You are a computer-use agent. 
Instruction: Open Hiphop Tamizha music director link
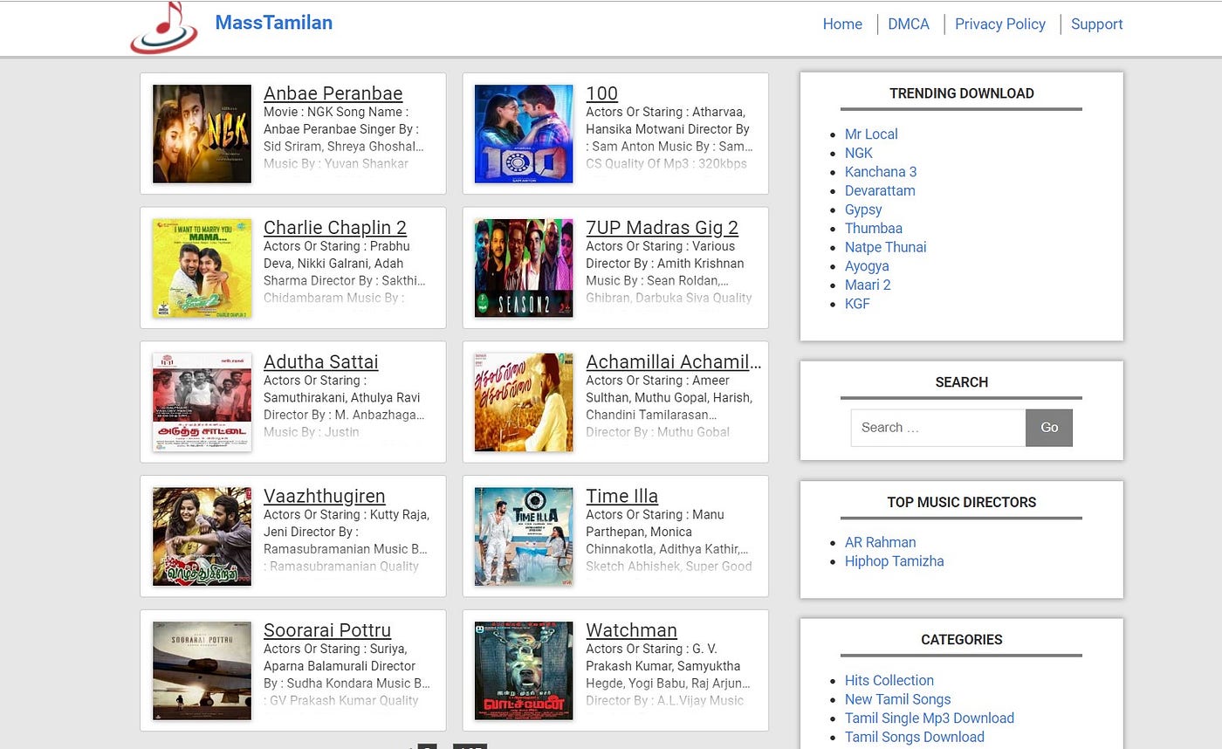[x=895, y=561]
